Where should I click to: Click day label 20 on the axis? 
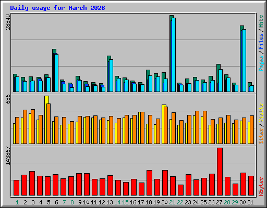tap(164, 202)
